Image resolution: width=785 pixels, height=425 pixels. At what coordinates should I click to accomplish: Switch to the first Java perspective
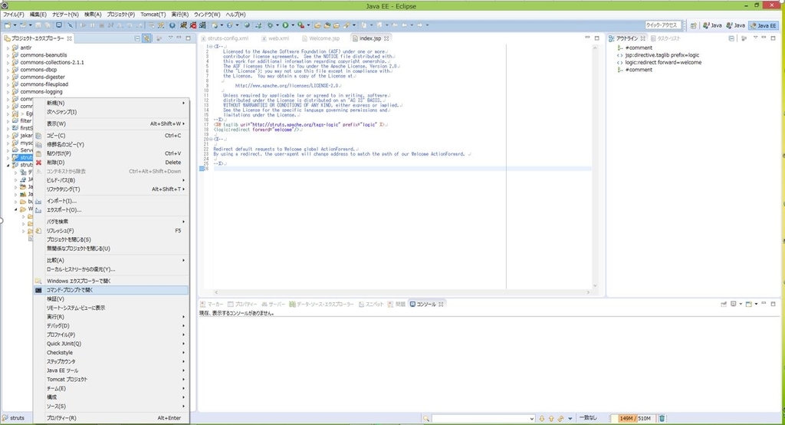click(x=712, y=25)
